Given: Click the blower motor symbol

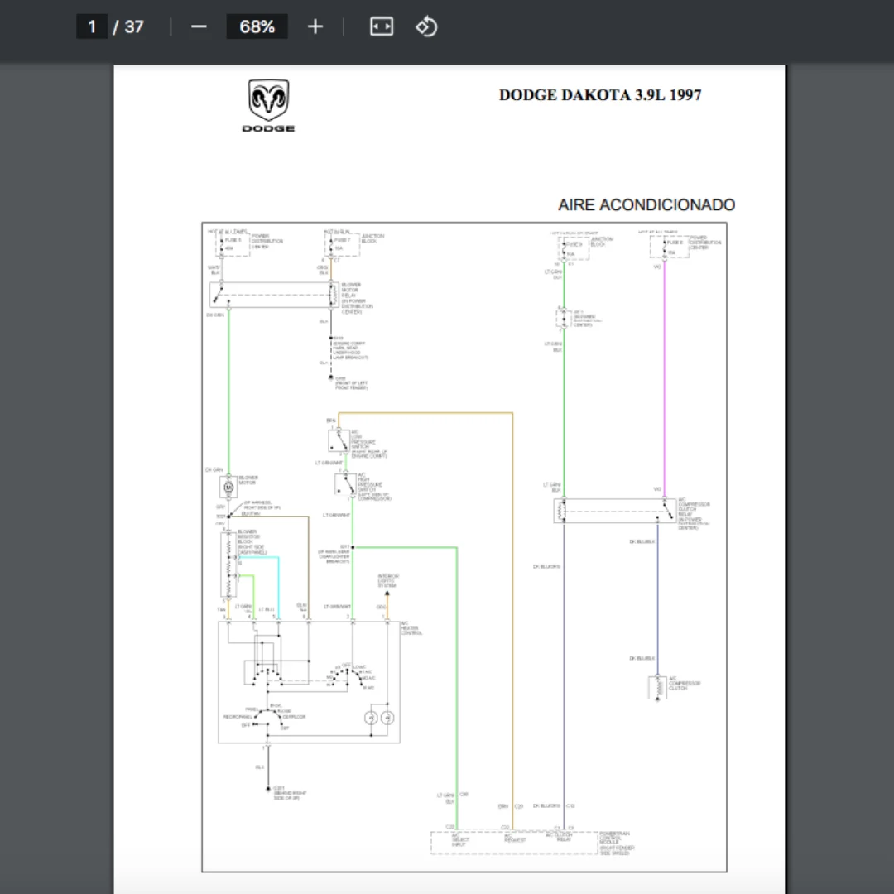Looking at the screenshot, I should click(228, 488).
